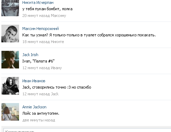The image size is (171, 132).
Task: Follow the 'Jack' reply-to link
Action: coord(55,94)
